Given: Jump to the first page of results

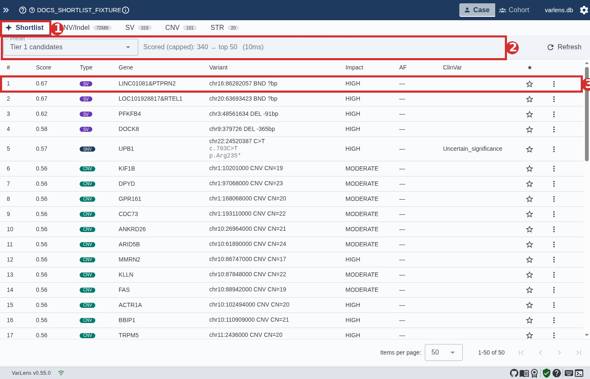Looking at the screenshot, I should click(x=521, y=352).
